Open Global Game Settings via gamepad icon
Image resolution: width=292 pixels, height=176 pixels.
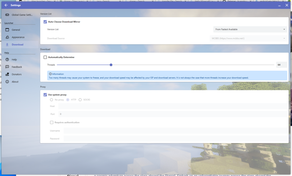tap(7, 15)
